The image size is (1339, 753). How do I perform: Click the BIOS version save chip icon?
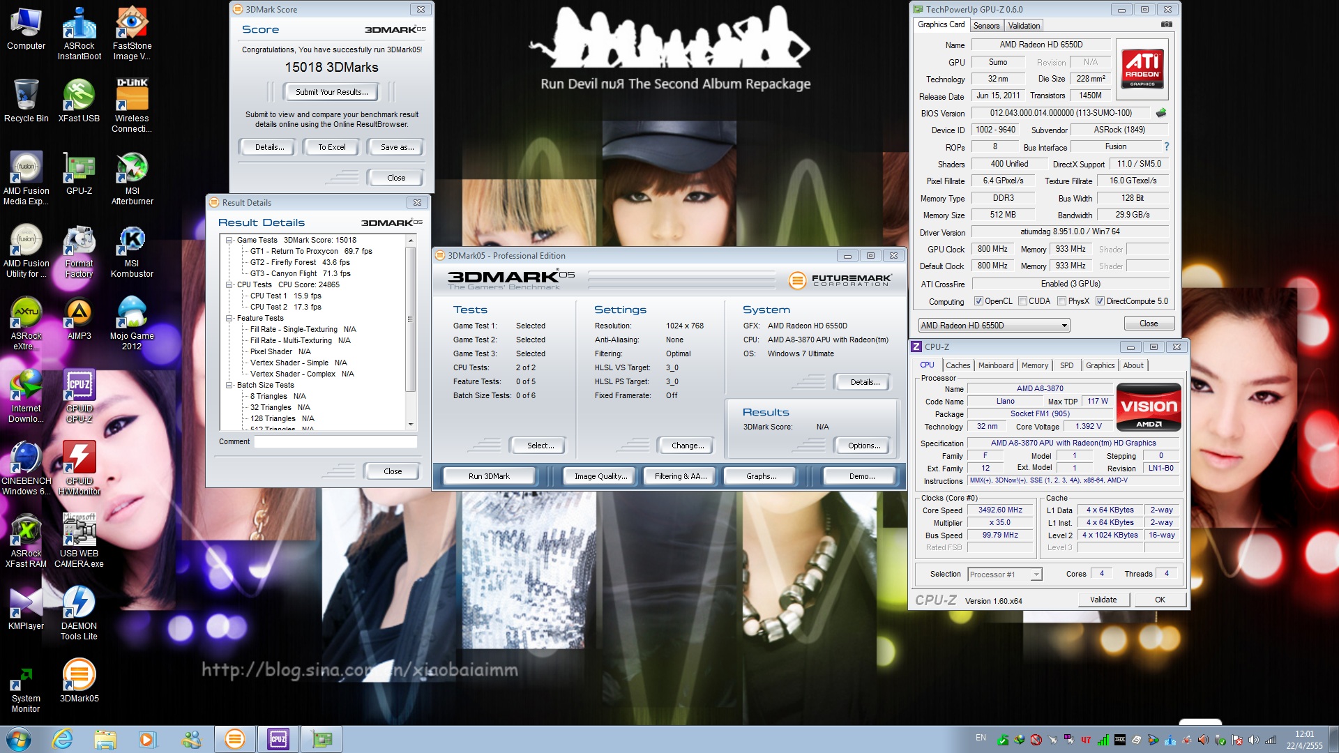pyautogui.click(x=1161, y=113)
